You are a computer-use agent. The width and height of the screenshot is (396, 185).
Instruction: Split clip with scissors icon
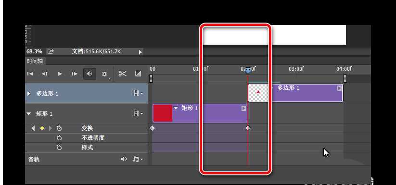tap(123, 74)
